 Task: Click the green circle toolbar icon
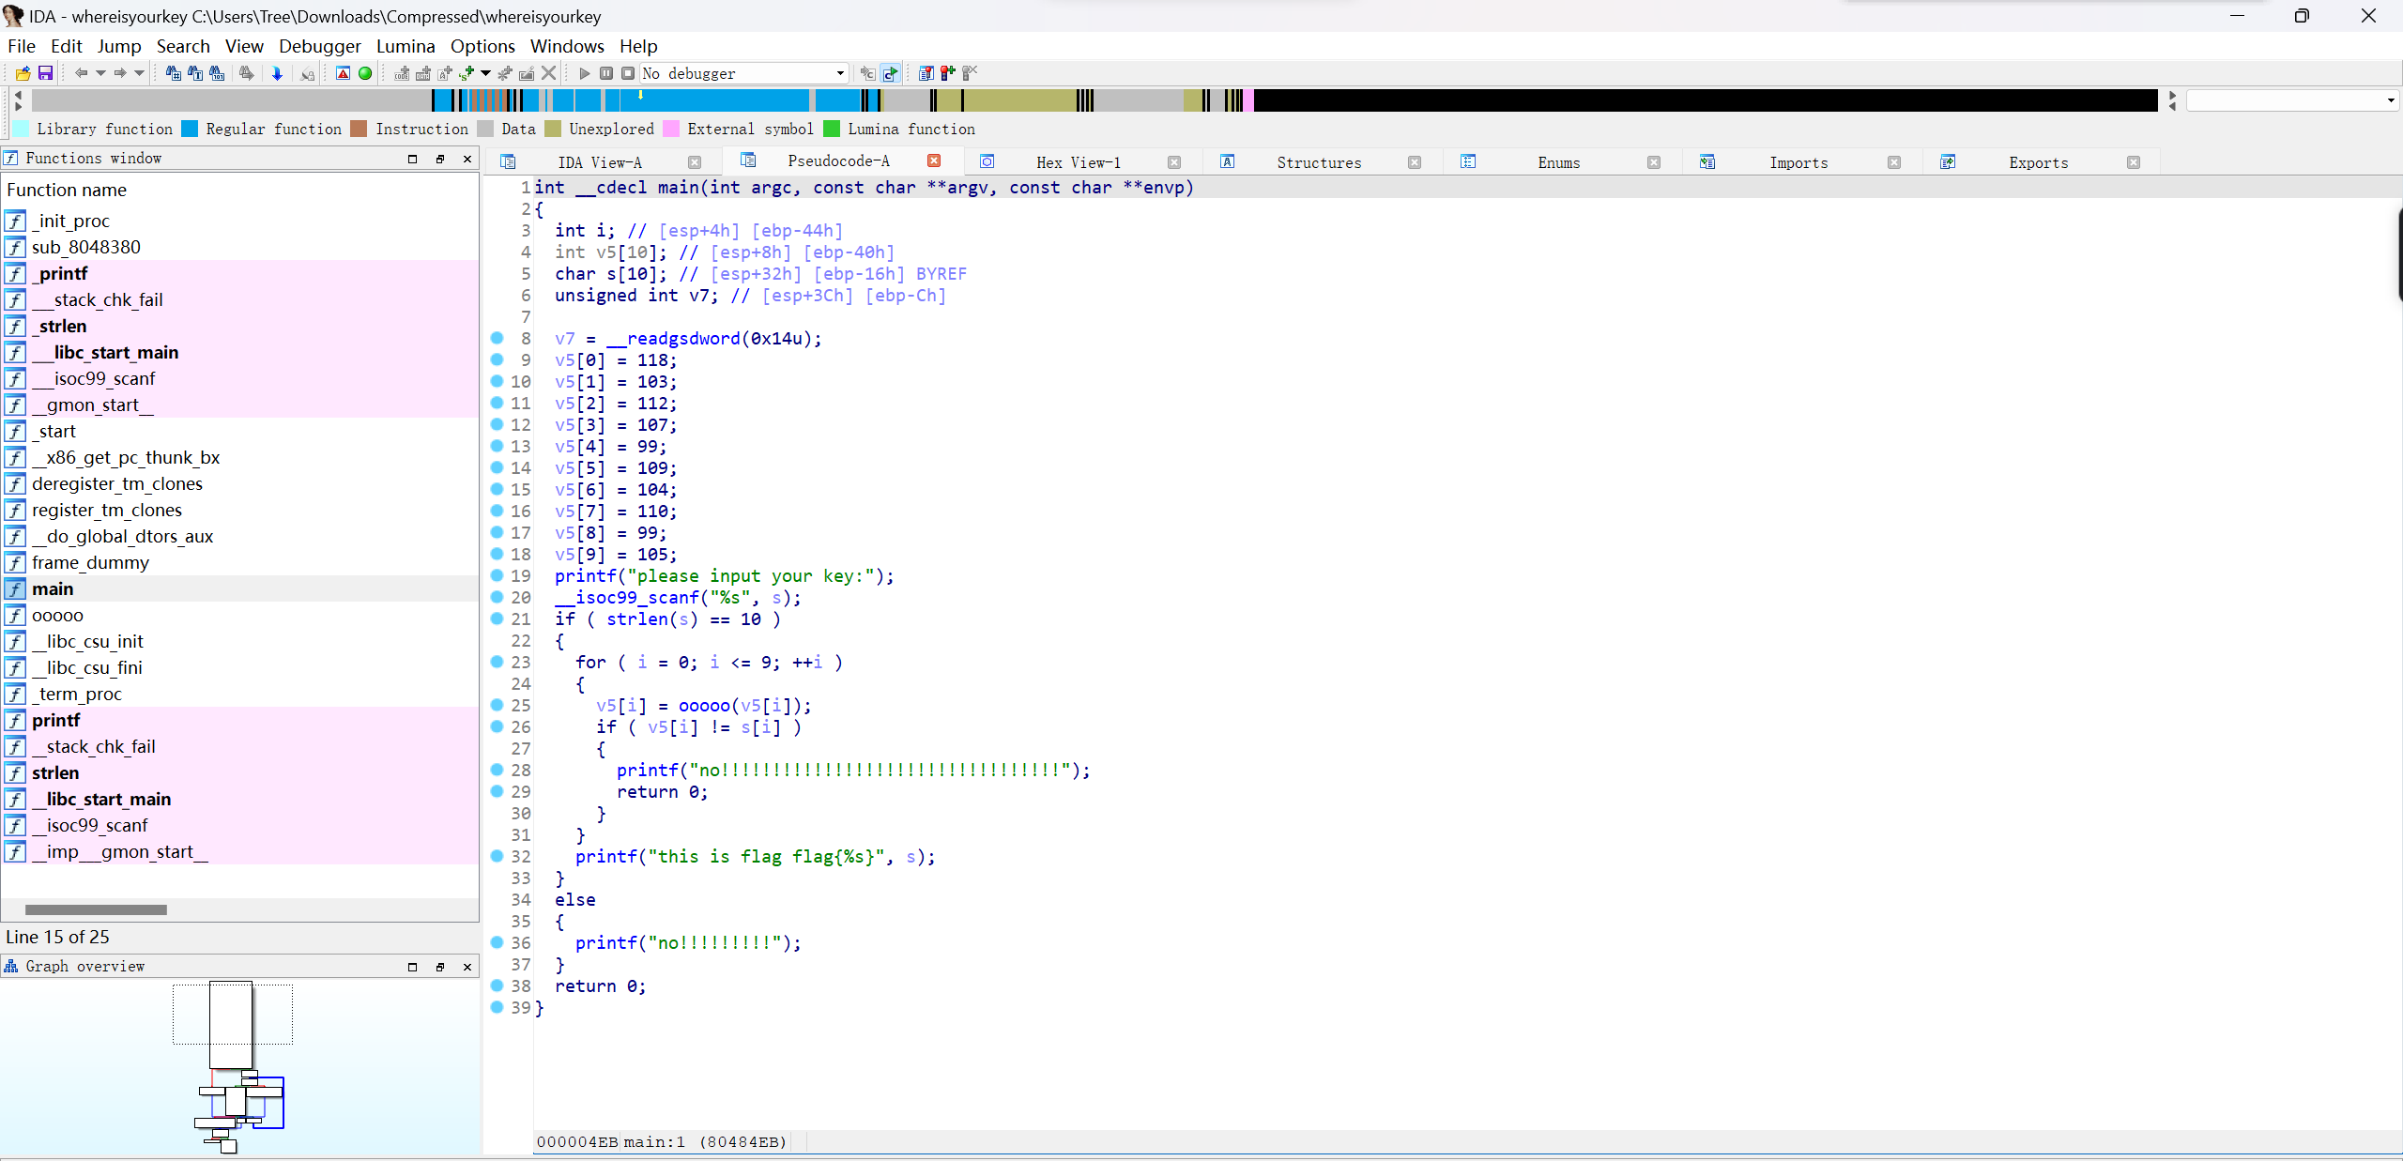pyautogui.click(x=365, y=73)
